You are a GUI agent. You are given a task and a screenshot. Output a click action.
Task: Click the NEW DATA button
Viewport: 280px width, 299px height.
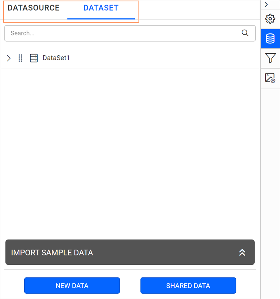[72, 286]
